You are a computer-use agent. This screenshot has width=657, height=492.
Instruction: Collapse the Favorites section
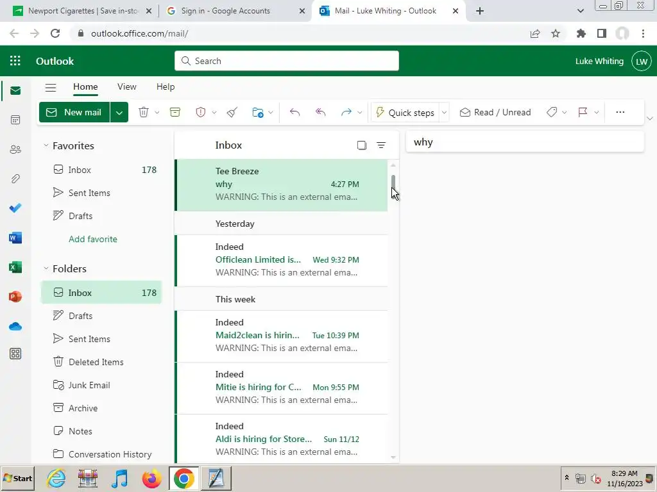pos(46,145)
